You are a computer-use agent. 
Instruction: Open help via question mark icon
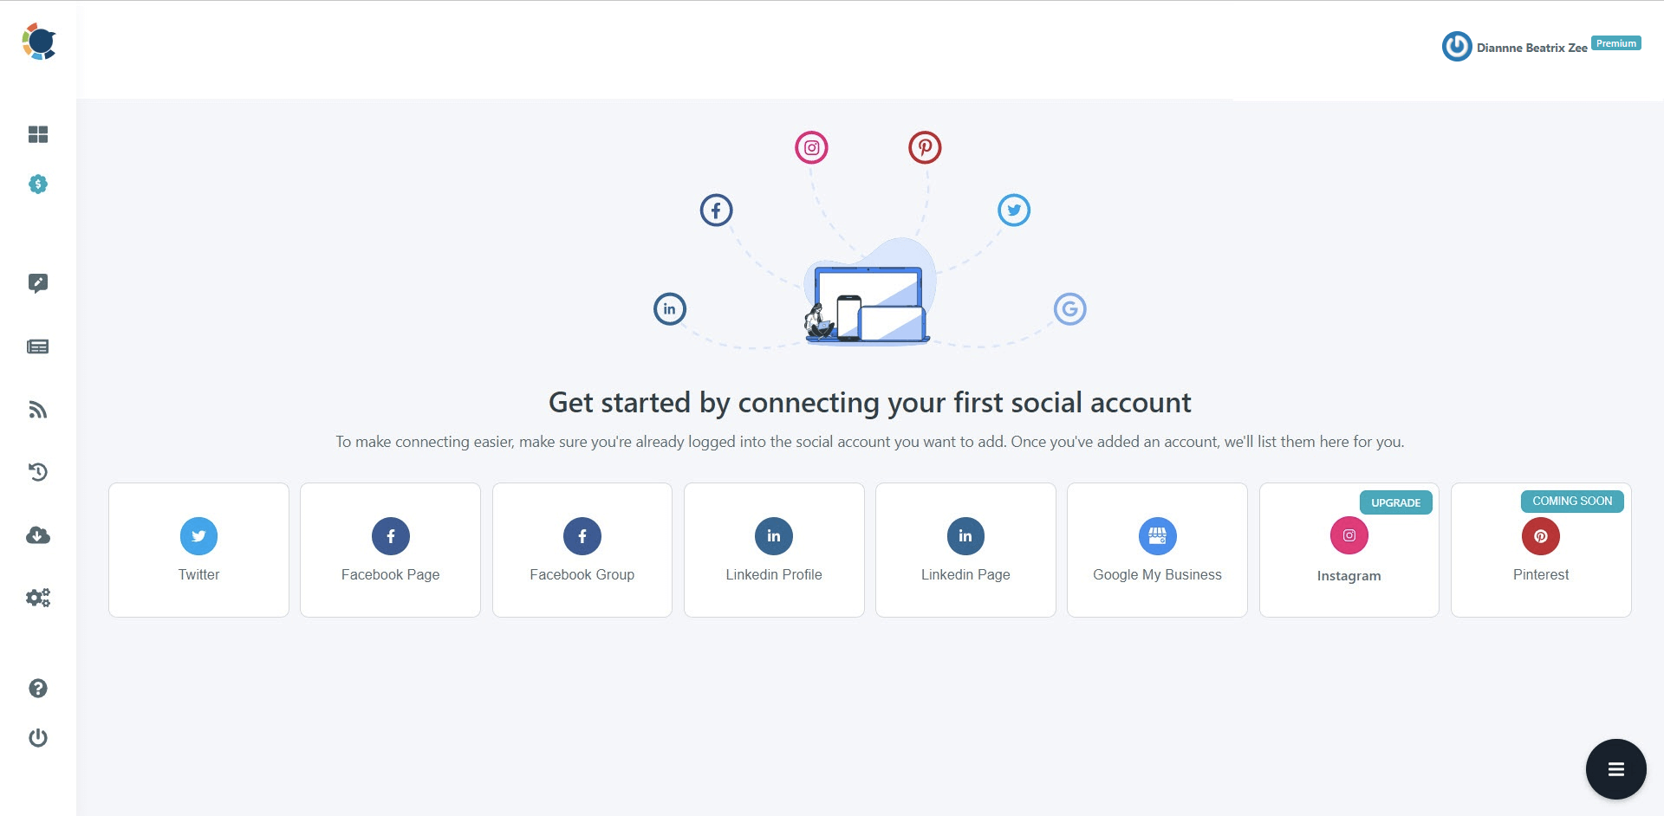[x=38, y=688]
